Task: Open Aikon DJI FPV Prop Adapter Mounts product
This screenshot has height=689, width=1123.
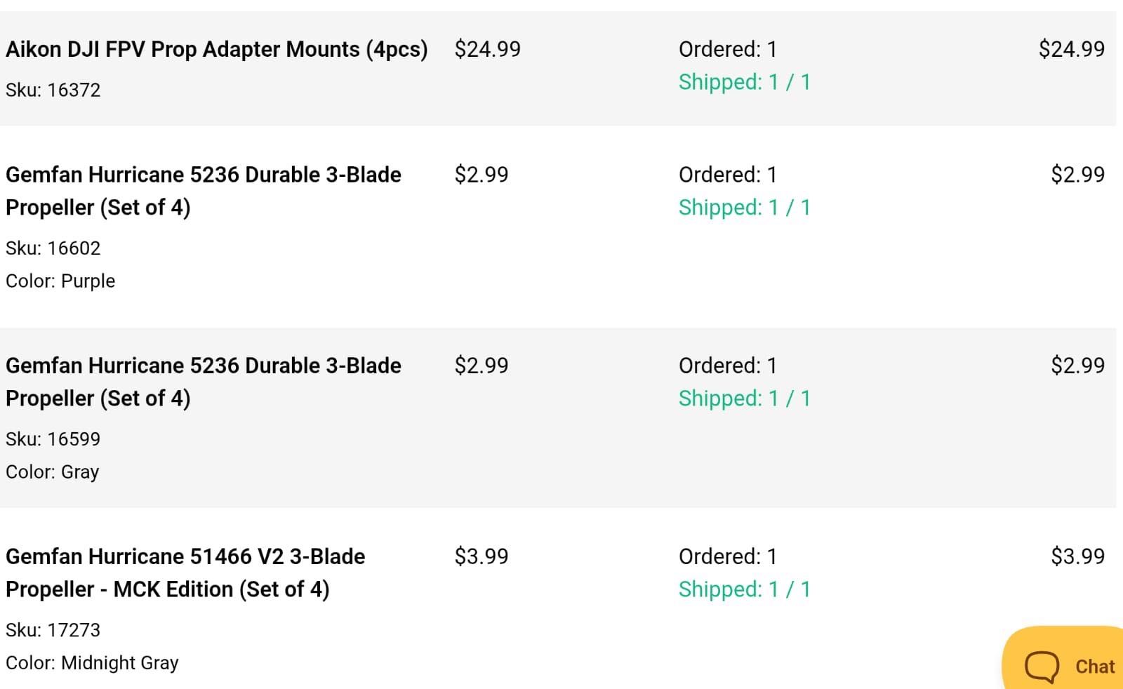Action: (217, 49)
